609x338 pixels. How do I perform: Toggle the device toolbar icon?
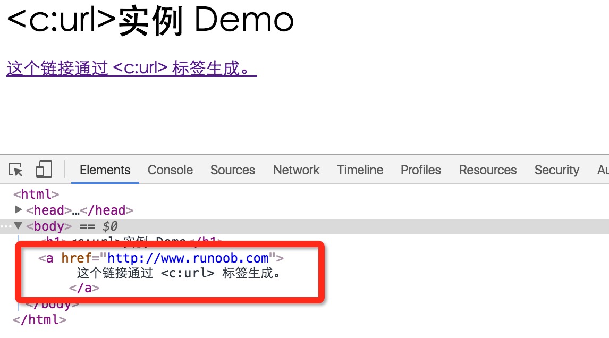pos(44,170)
